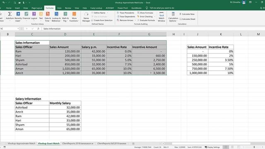Open the Fuzzy Lookup tab
Image resolution: width=265 pixels, height=149 pixels.
[x=96, y=8]
